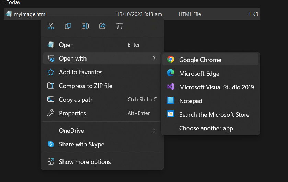Click the Share icon

[102, 26]
